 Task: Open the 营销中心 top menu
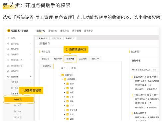53,31
